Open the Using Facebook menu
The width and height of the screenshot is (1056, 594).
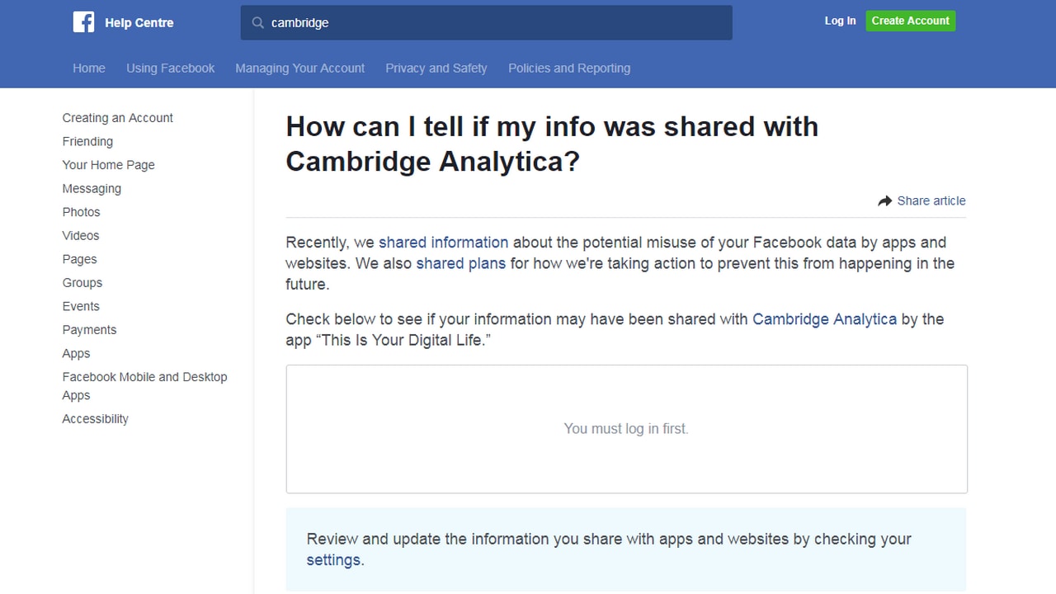[170, 68]
